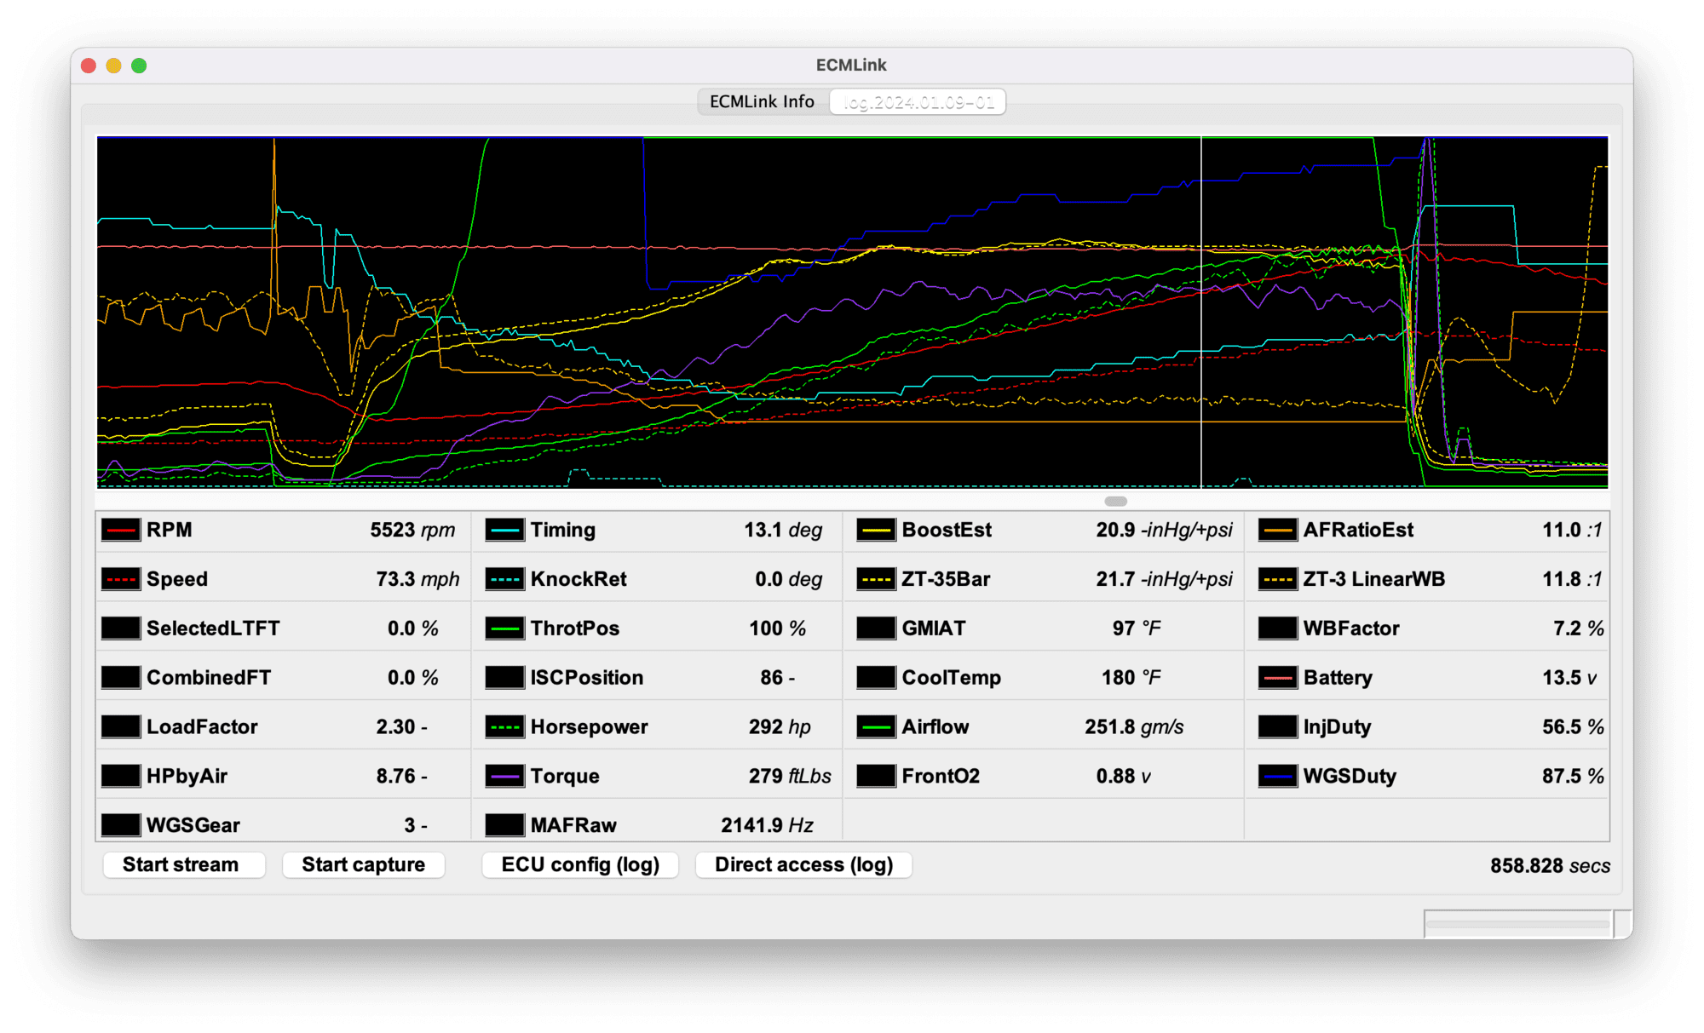Select the WGSDuty label
Screen dimensions: 1704x1033
[x=1350, y=776]
